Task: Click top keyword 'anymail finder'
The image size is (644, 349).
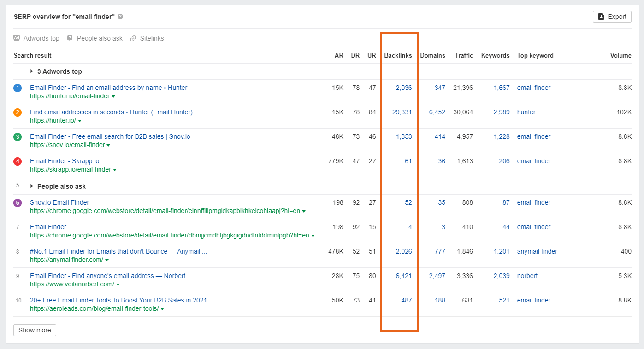Action: click(538, 251)
